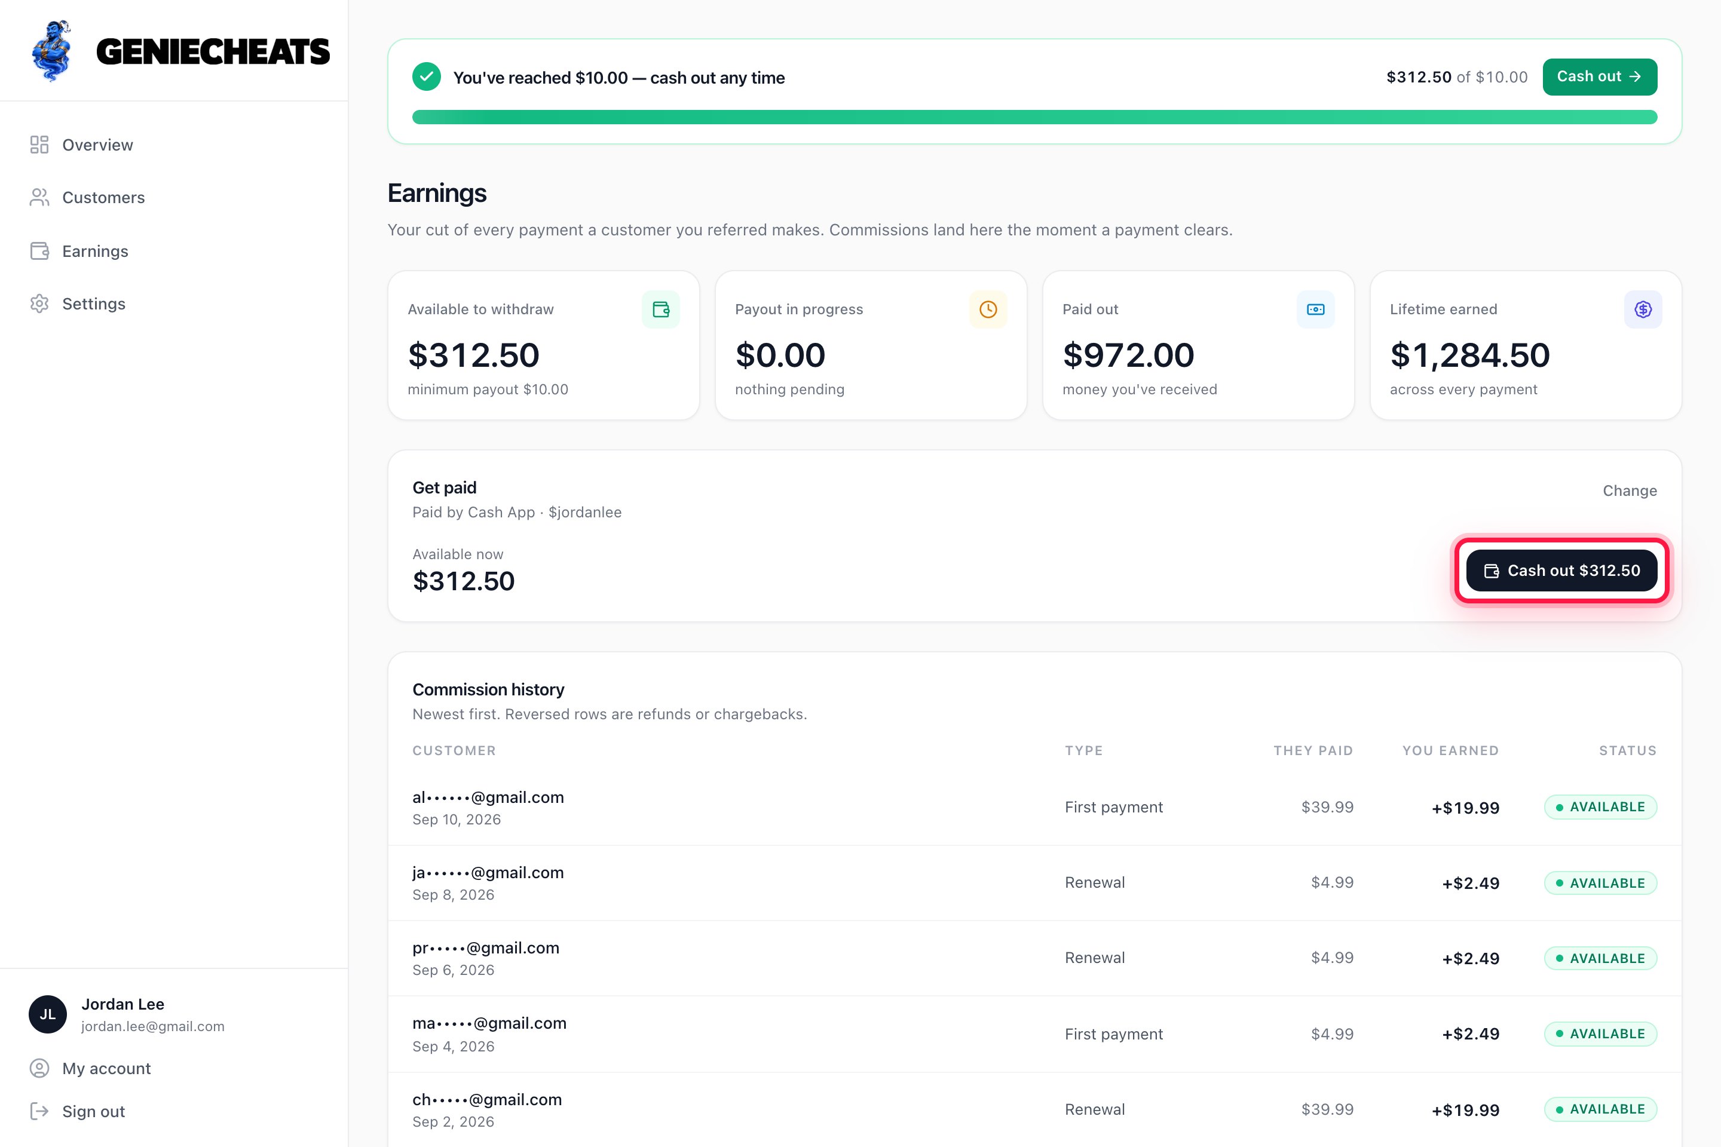
Task: Click the Customers people icon in sidebar
Action: pos(39,198)
